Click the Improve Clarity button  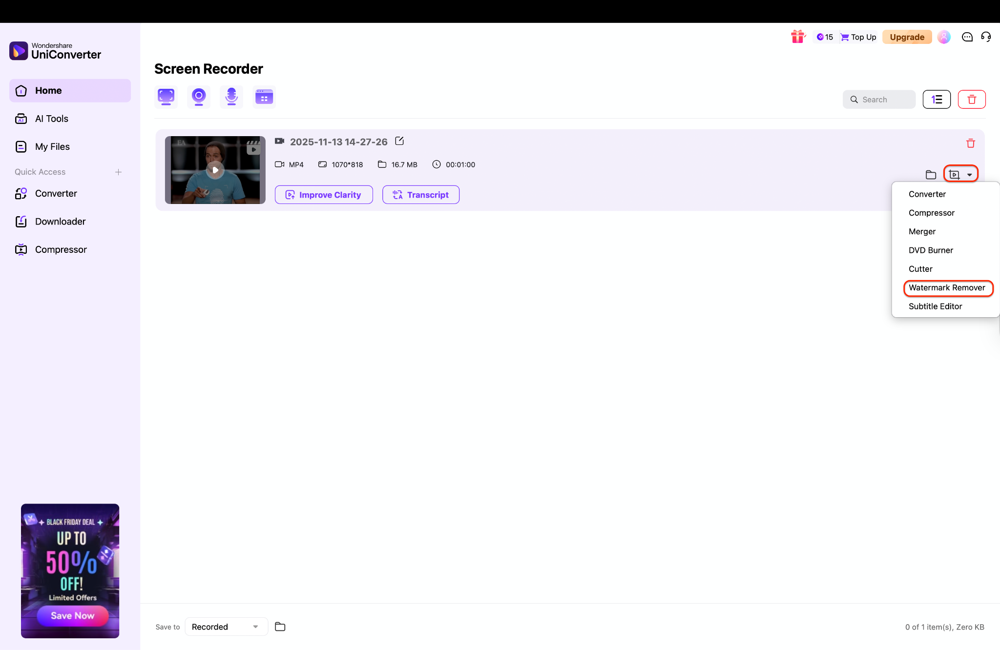(x=324, y=195)
